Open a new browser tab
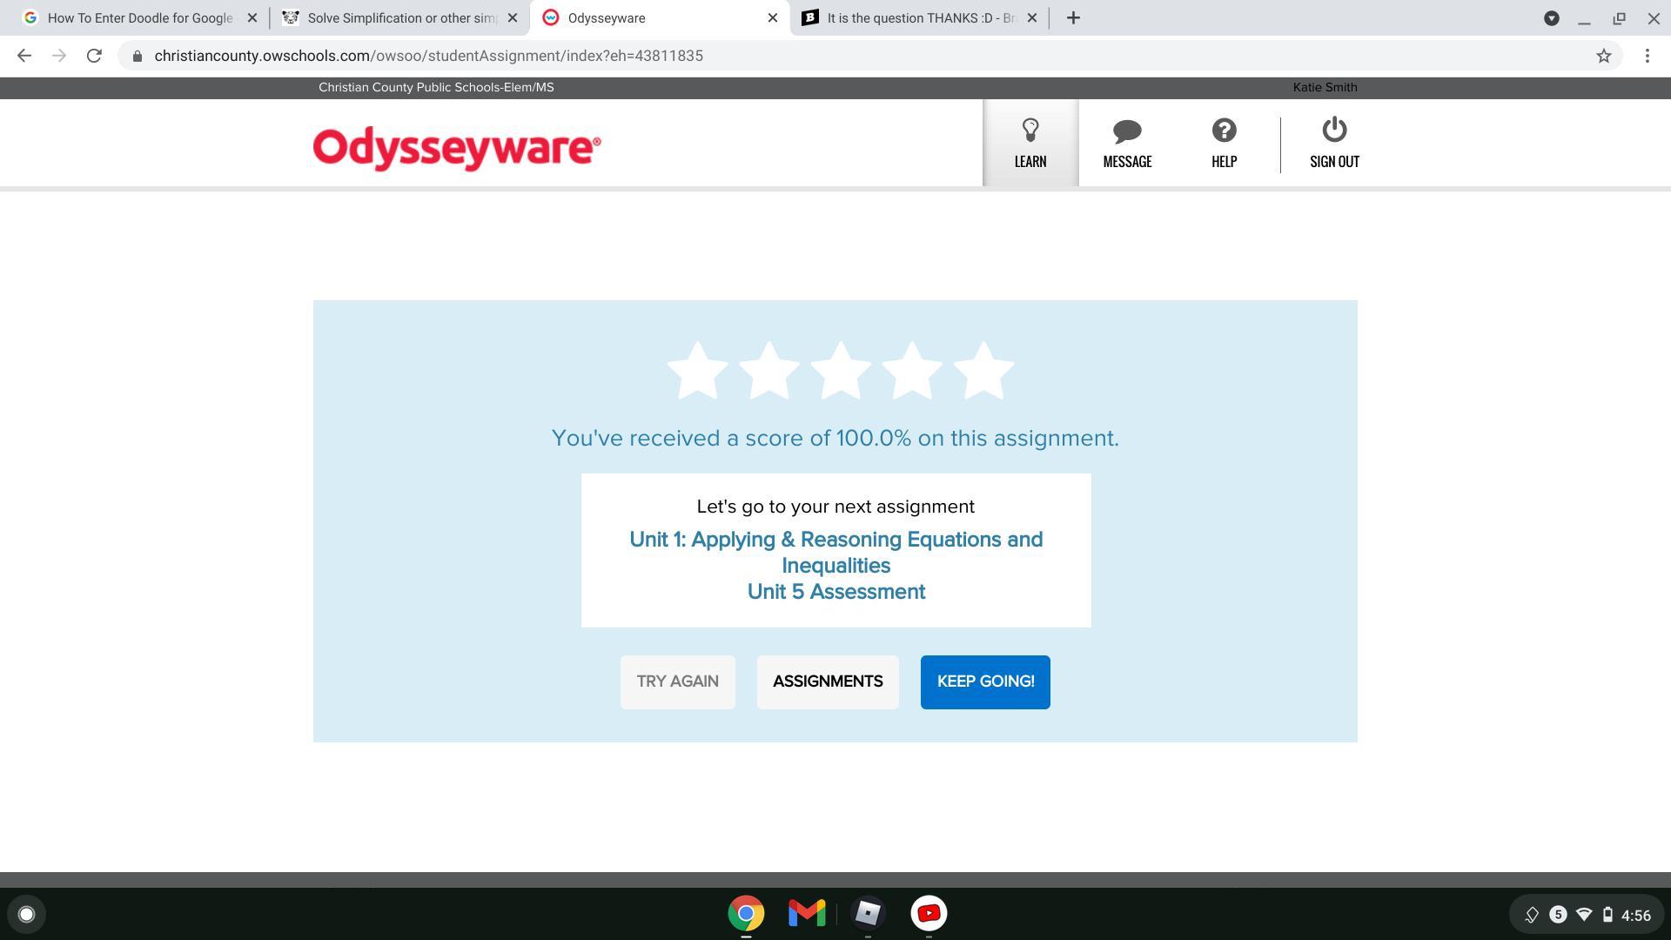1671x940 pixels. click(1073, 18)
